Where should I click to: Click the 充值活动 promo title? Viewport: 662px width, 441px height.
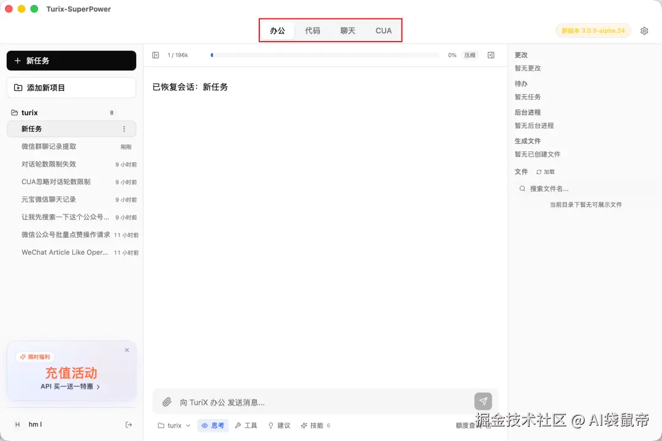[x=71, y=372]
